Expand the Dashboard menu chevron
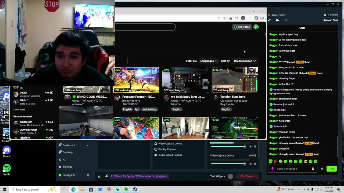Image resolution: width=344 pixels, height=193 pixels. point(87,145)
